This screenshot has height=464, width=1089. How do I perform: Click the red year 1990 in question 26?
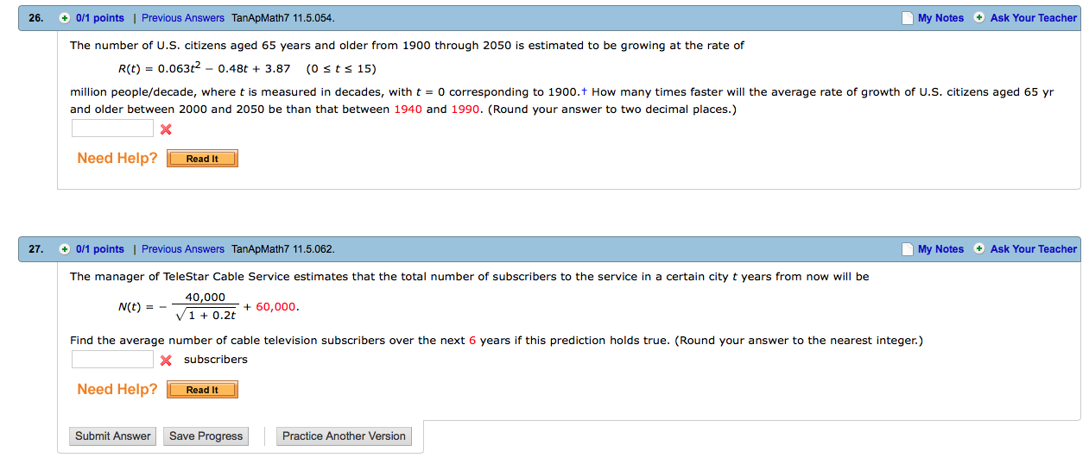click(465, 110)
